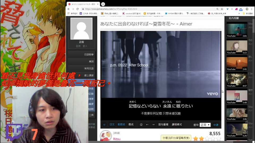Click the 登入 login link
255x143 pixels.
[x=85, y=46]
